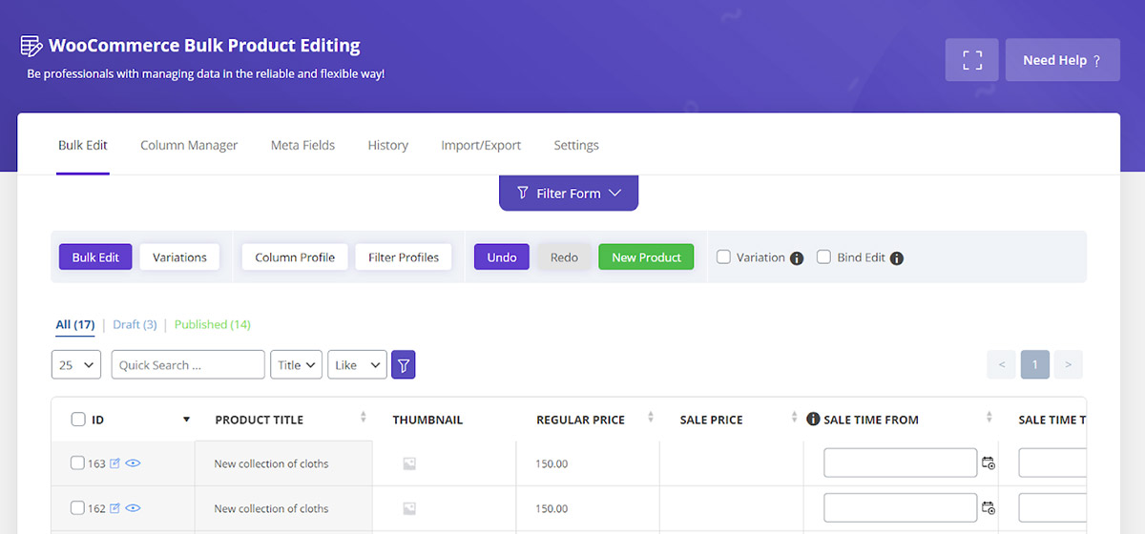
Task: Click Sale Time From input for product 163
Action: [x=901, y=462]
